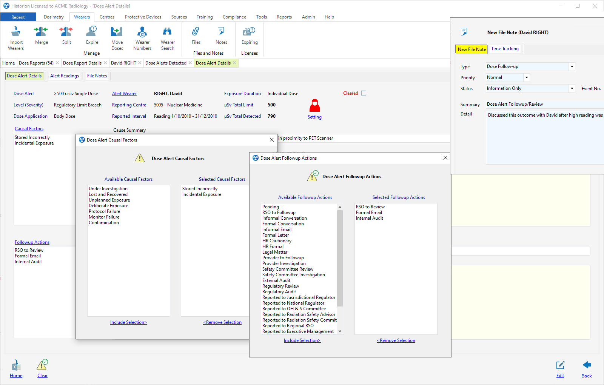
Task: Click the Import Wearers ribbon icon
Action: (x=16, y=31)
